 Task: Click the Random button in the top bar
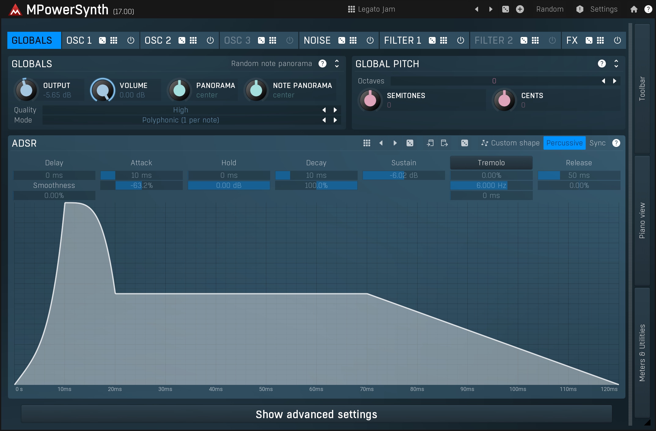(x=549, y=9)
